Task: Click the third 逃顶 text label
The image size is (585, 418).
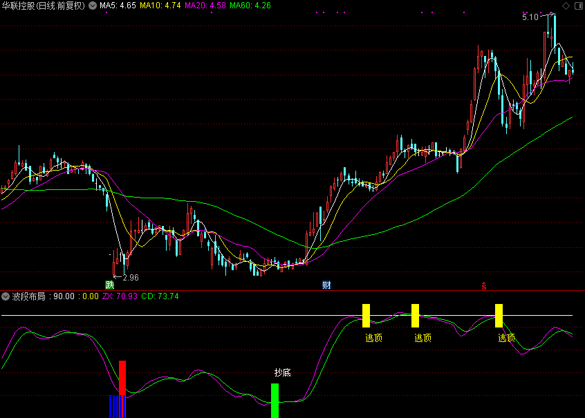Action: tap(507, 338)
